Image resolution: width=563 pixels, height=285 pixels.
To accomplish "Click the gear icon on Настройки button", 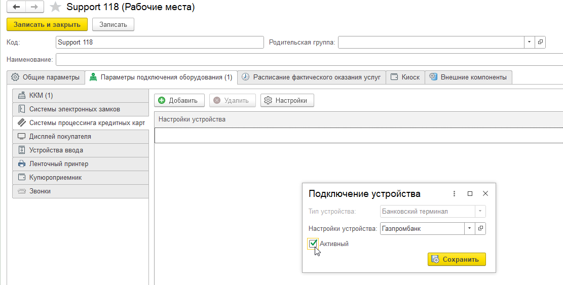I will tap(268, 100).
